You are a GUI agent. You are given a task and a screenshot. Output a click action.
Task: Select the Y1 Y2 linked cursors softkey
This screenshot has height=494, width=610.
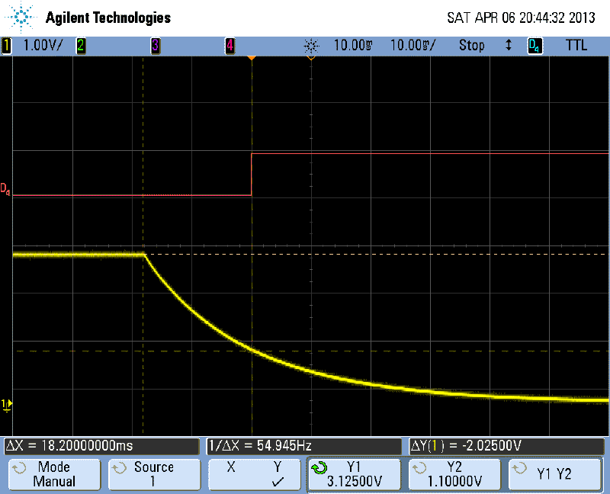tap(555, 473)
